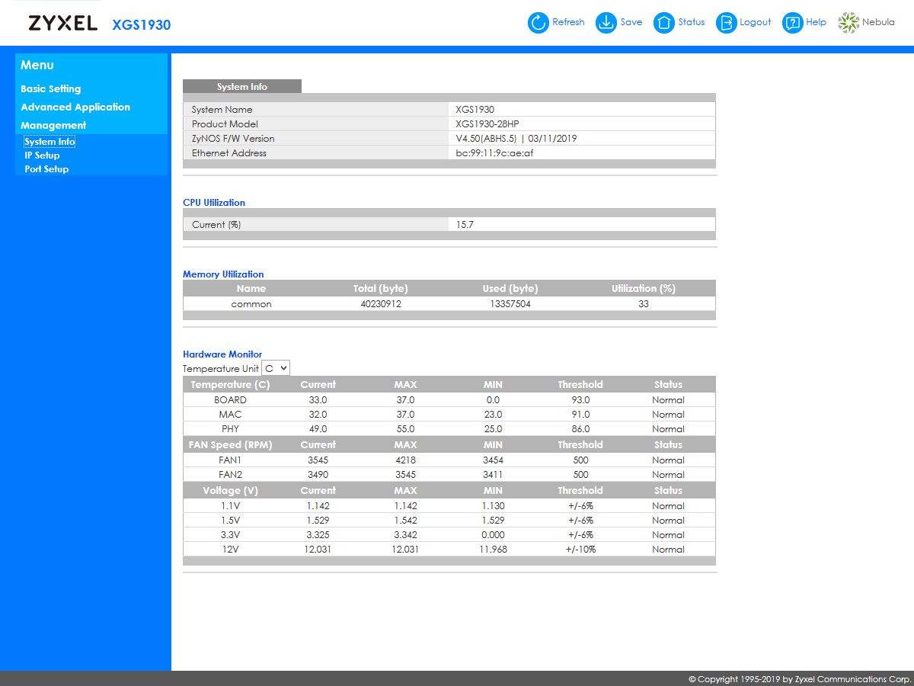Click the Refresh text link
The width and height of the screenshot is (914, 686).
[x=568, y=23]
